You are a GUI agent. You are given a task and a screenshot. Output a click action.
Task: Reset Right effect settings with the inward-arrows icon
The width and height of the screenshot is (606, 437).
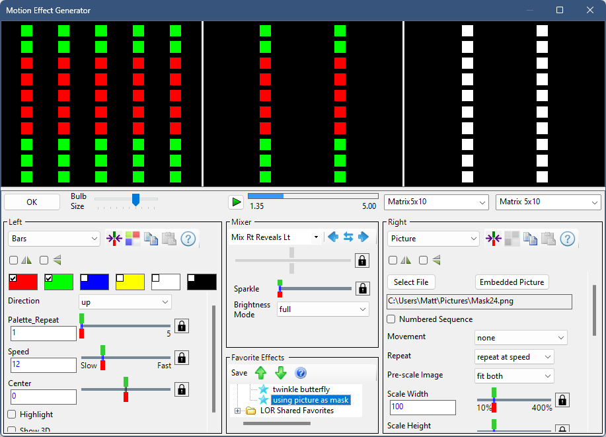[x=493, y=239]
